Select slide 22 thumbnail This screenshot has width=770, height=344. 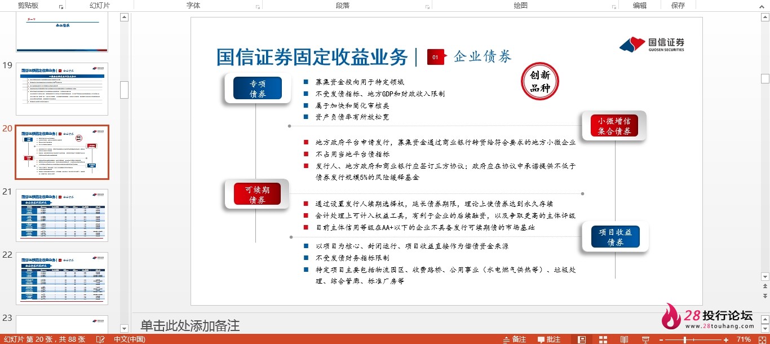(x=62, y=279)
